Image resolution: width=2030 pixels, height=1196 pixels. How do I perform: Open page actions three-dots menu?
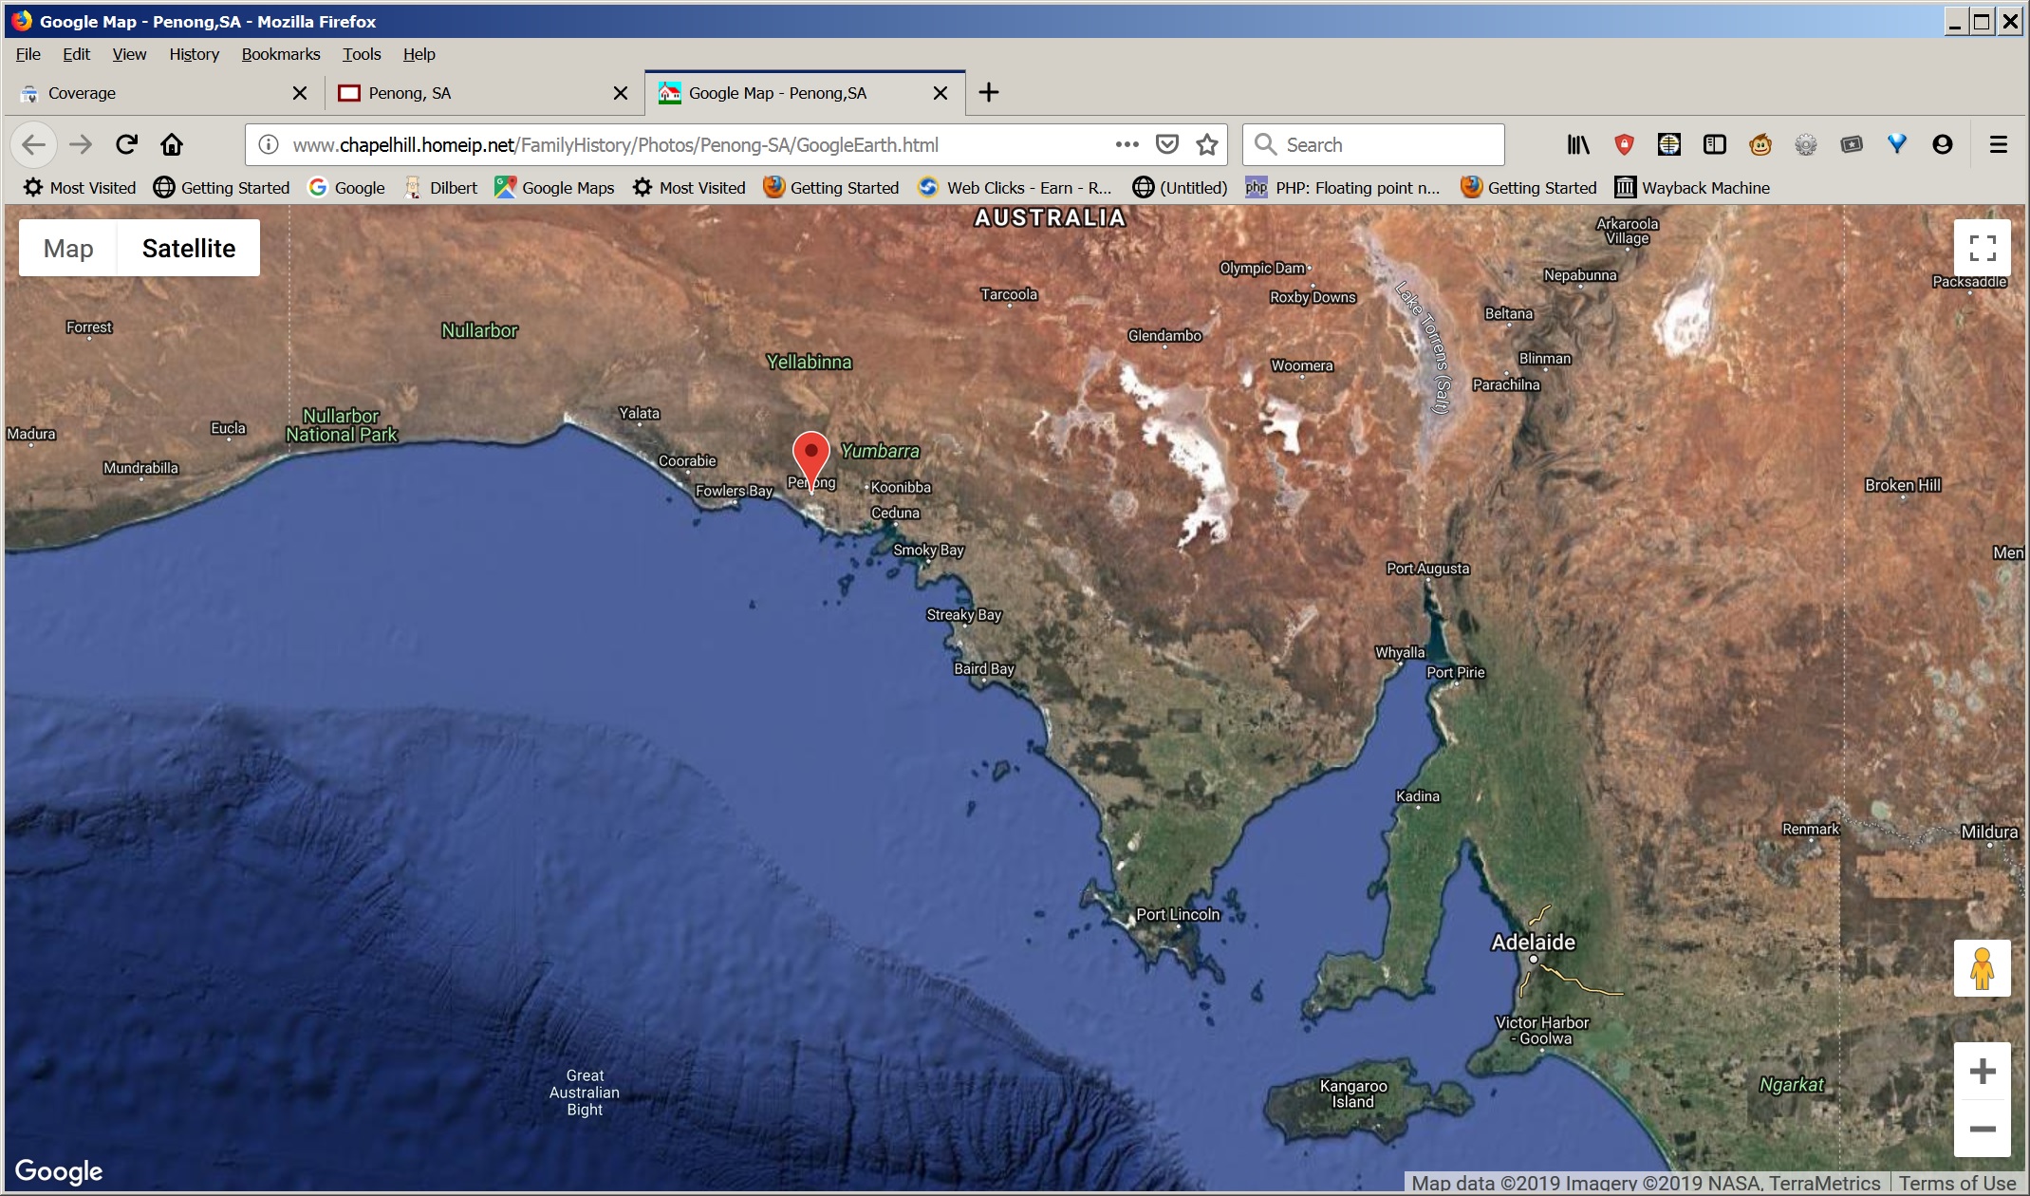coord(1127,144)
